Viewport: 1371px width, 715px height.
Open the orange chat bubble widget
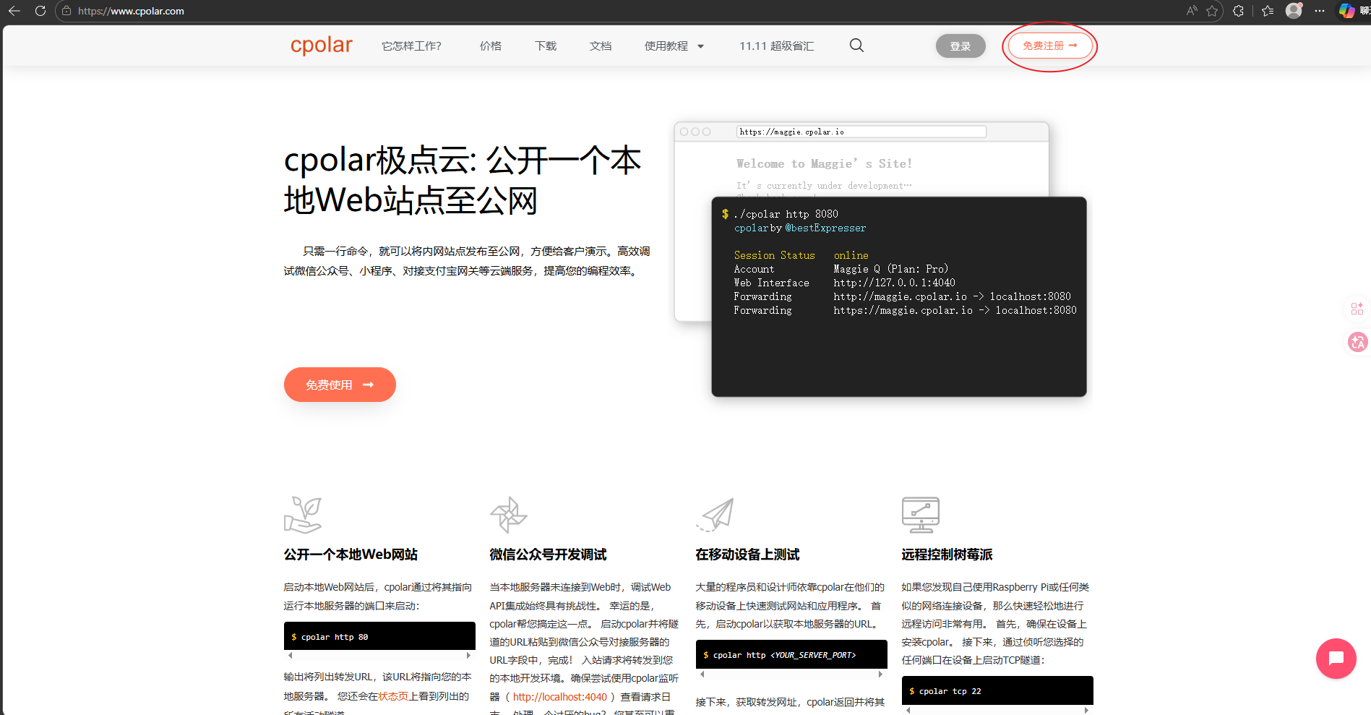pyautogui.click(x=1336, y=658)
